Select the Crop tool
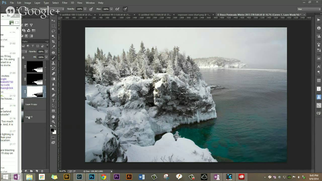 pyautogui.click(x=53, y=42)
